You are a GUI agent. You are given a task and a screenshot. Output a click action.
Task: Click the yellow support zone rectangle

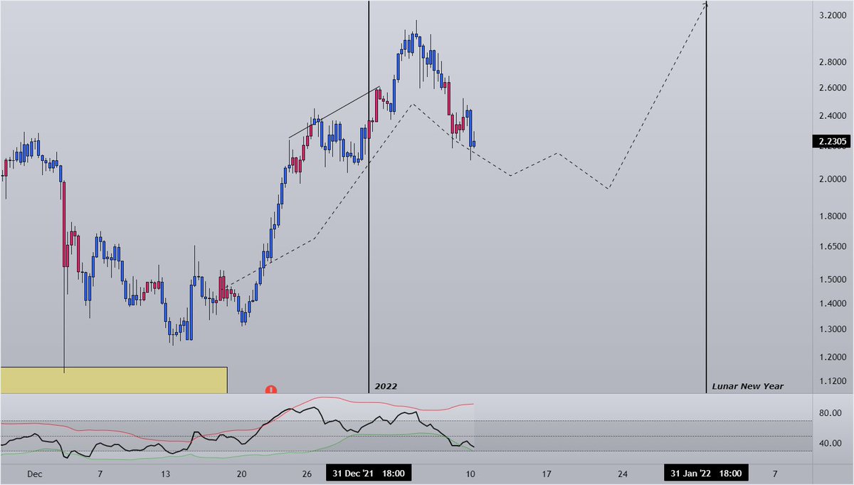point(114,380)
